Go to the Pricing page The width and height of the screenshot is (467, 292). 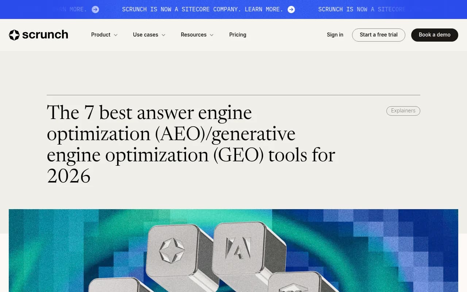click(x=238, y=35)
